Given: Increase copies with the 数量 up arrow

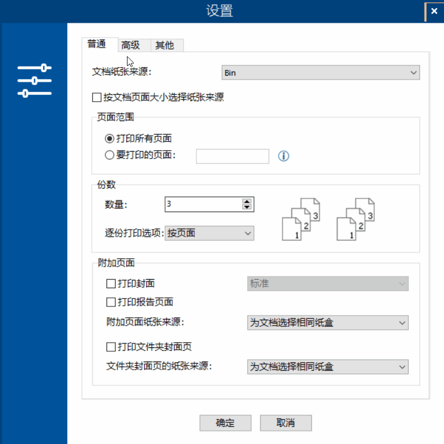Looking at the screenshot, I should tap(247, 201).
